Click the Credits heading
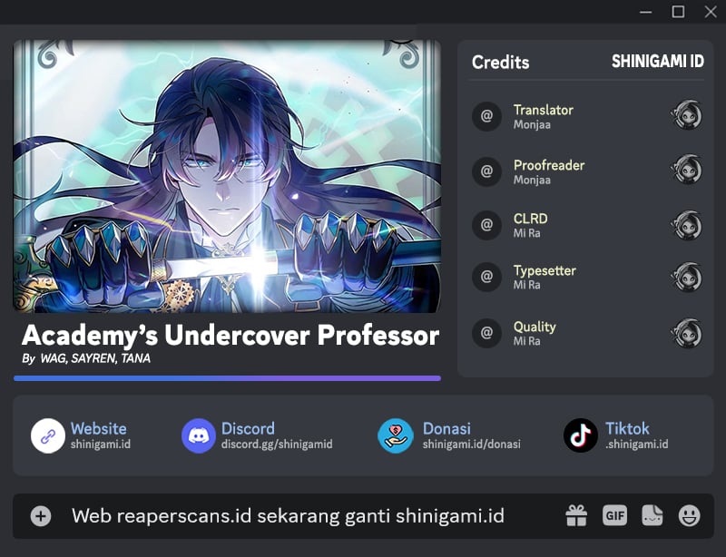726x557 pixels. click(501, 62)
